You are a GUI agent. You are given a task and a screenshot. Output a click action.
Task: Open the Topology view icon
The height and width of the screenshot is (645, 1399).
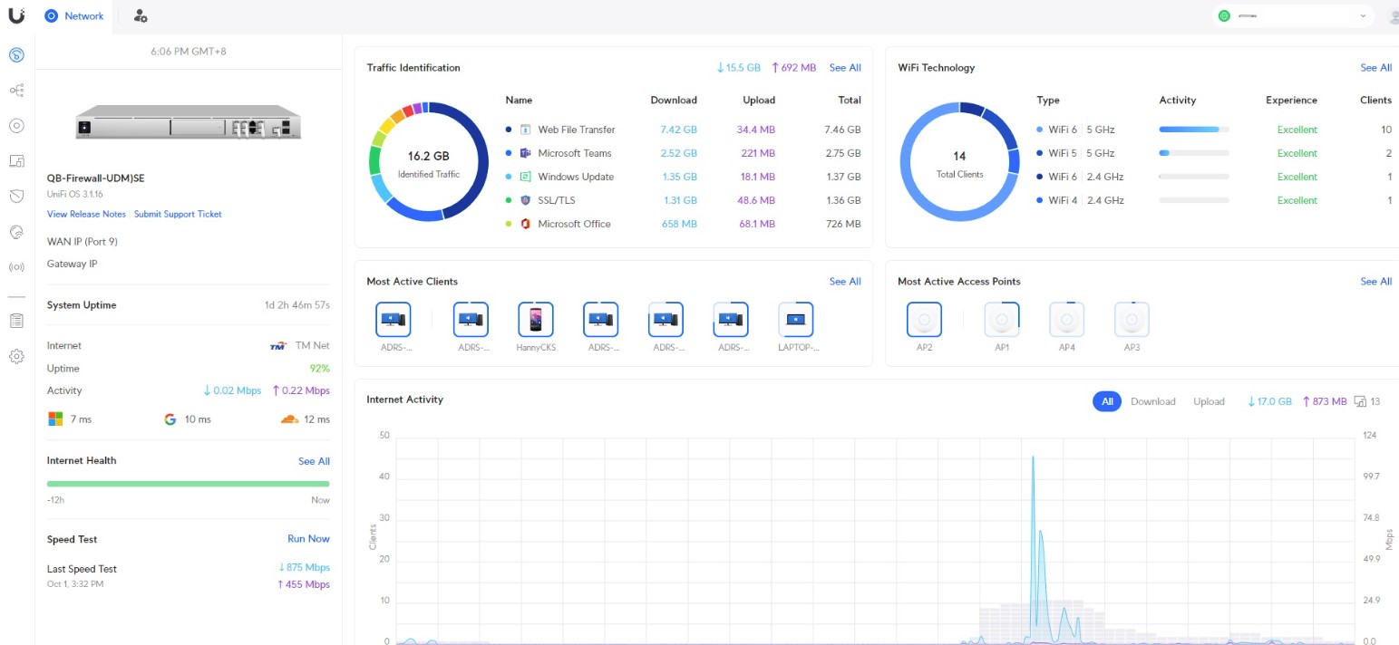(16, 91)
